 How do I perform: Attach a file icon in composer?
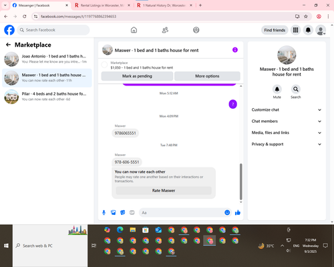click(113, 212)
